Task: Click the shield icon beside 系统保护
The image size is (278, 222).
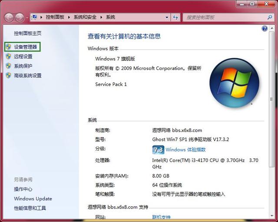Action: coord(8,66)
